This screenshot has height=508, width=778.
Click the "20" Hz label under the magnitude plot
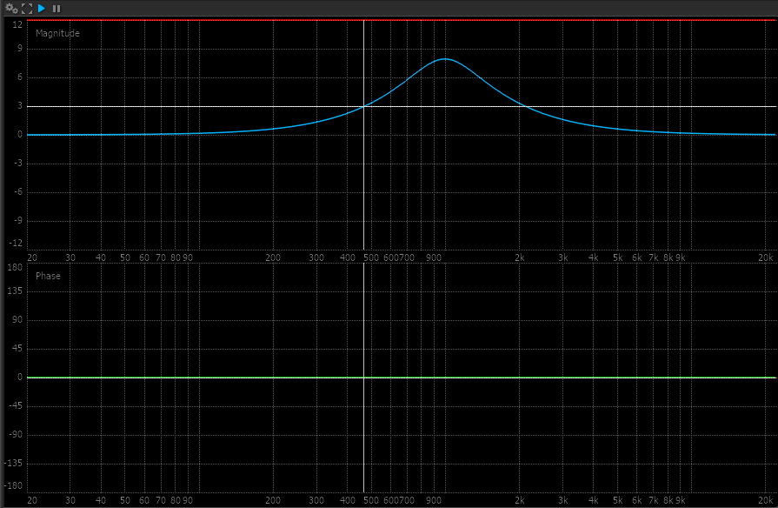tap(32, 257)
